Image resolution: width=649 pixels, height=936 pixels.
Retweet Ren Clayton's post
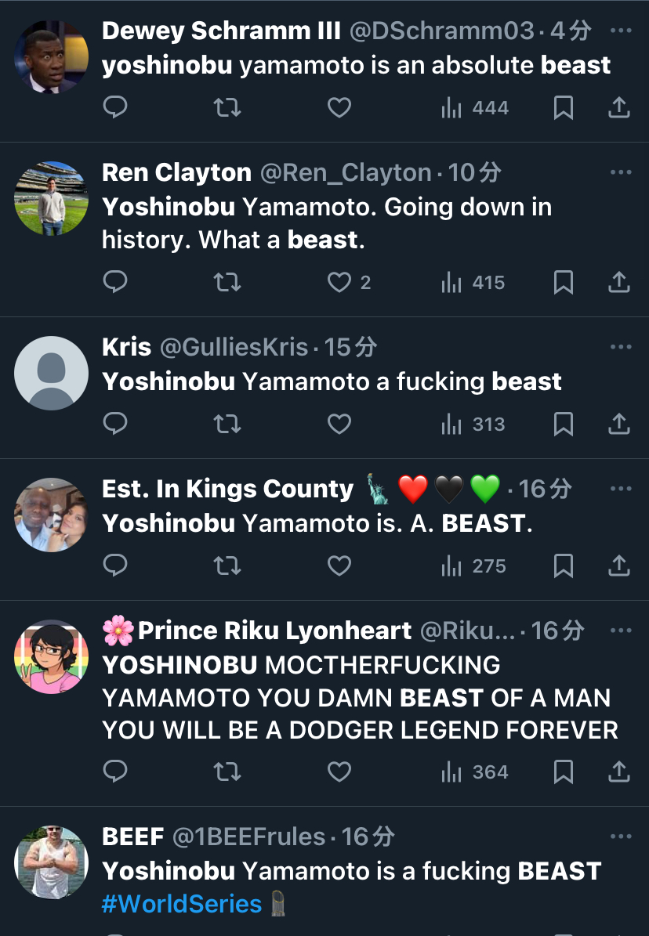227,282
